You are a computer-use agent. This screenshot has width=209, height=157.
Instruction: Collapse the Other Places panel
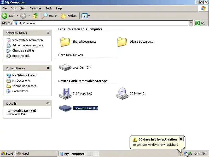[48, 68]
